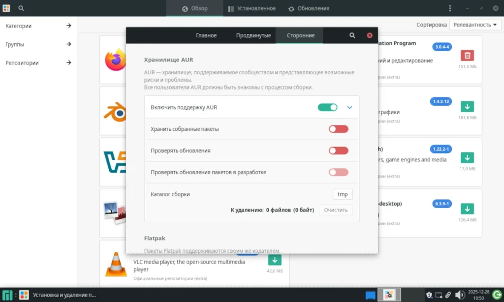Collapse the AUR options with the chevron

click(349, 107)
